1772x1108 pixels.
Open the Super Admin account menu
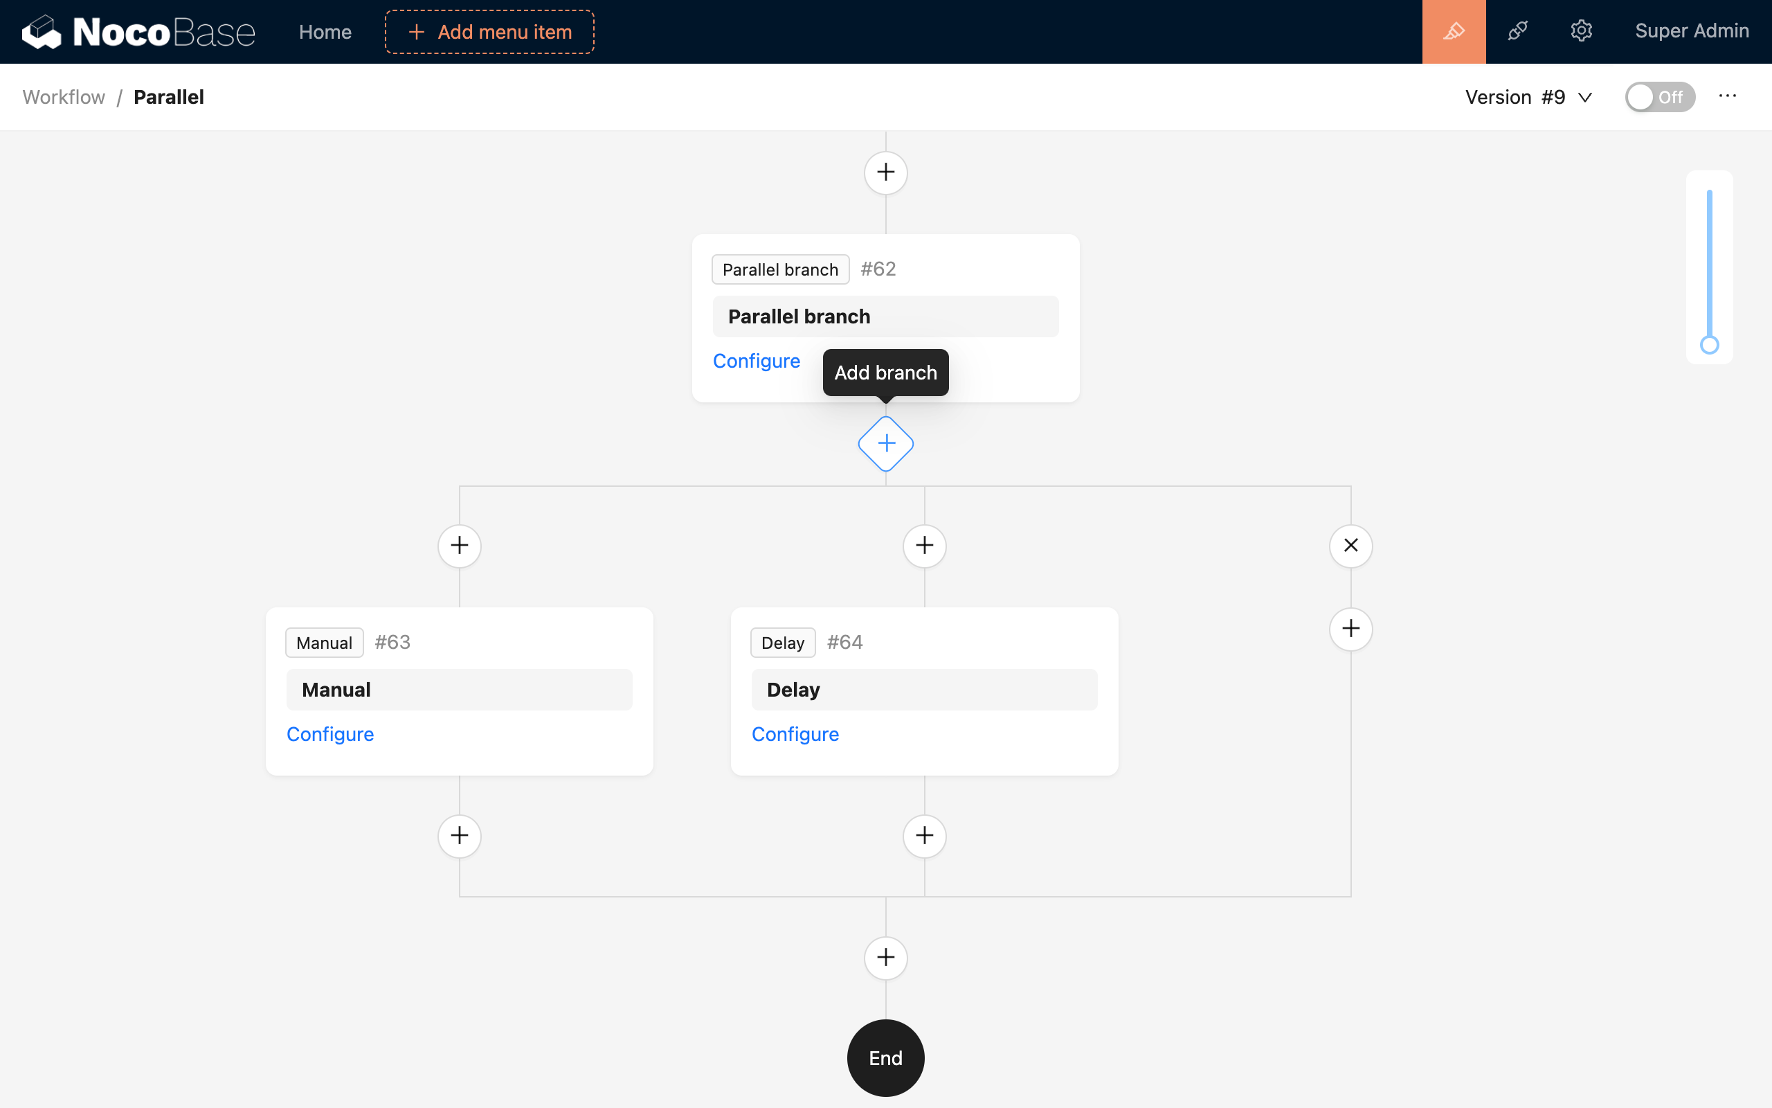tap(1693, 30)
